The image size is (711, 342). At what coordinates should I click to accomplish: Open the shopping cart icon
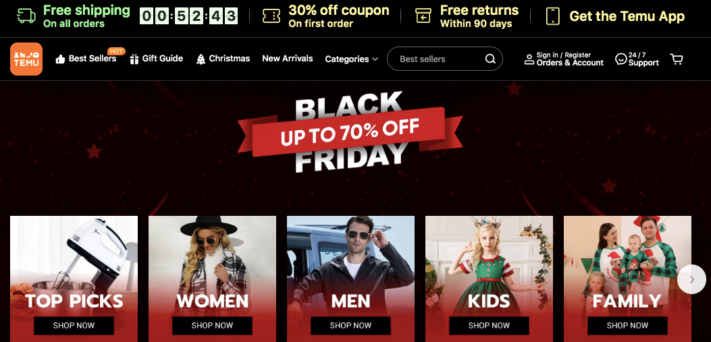(x=677, y=59)
